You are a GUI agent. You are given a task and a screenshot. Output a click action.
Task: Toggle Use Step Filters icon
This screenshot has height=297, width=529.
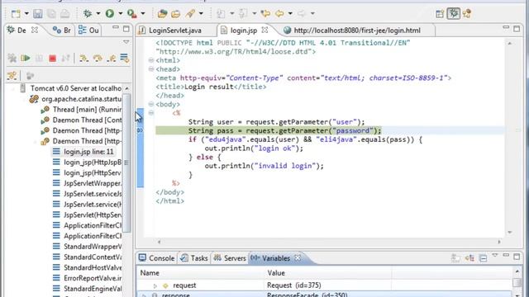pos(12,75)
